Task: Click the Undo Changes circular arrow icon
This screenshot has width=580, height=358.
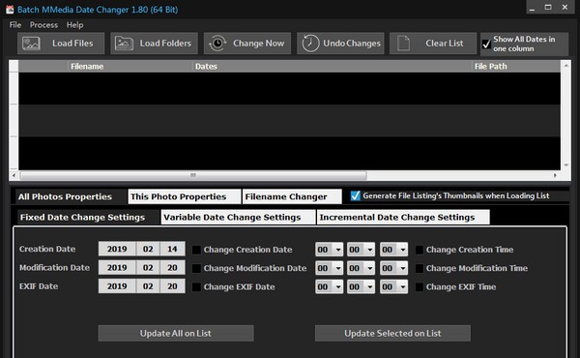Action: click(310, 44)
